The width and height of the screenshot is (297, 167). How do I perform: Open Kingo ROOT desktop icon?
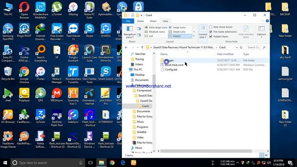pyautogui.click(x=24, y=30)
